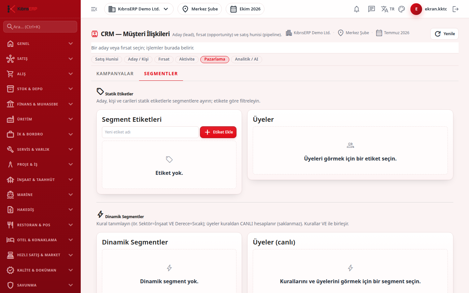Select the Fırsat chip
The width and height of the screenshot is (469, 293).
point(164,59)
